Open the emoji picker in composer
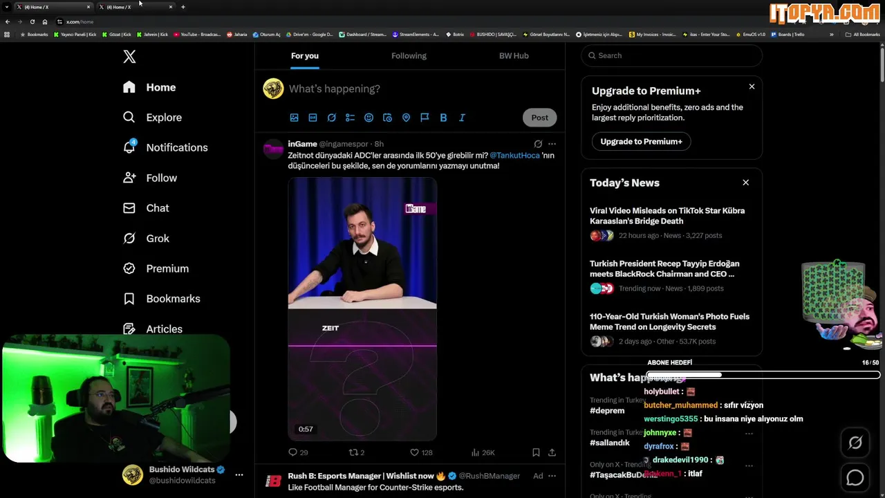Viewport: 885px width, 498px height. pos(369,118)
